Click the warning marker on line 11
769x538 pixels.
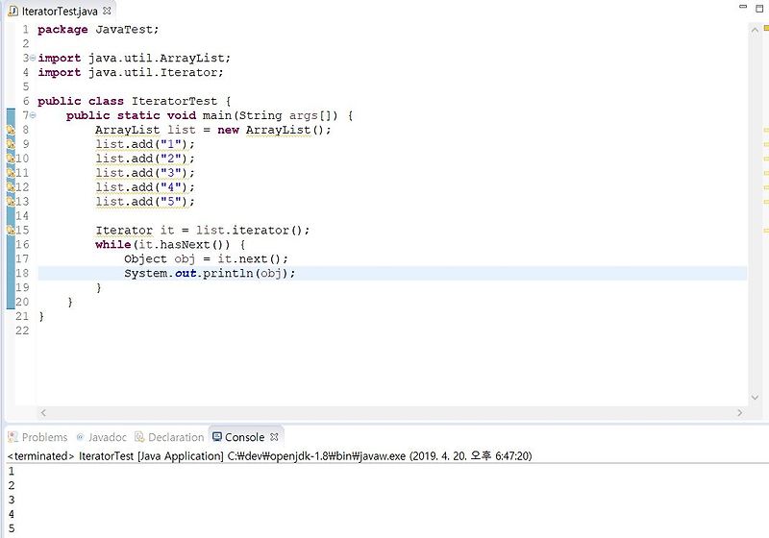click(11, 173)
